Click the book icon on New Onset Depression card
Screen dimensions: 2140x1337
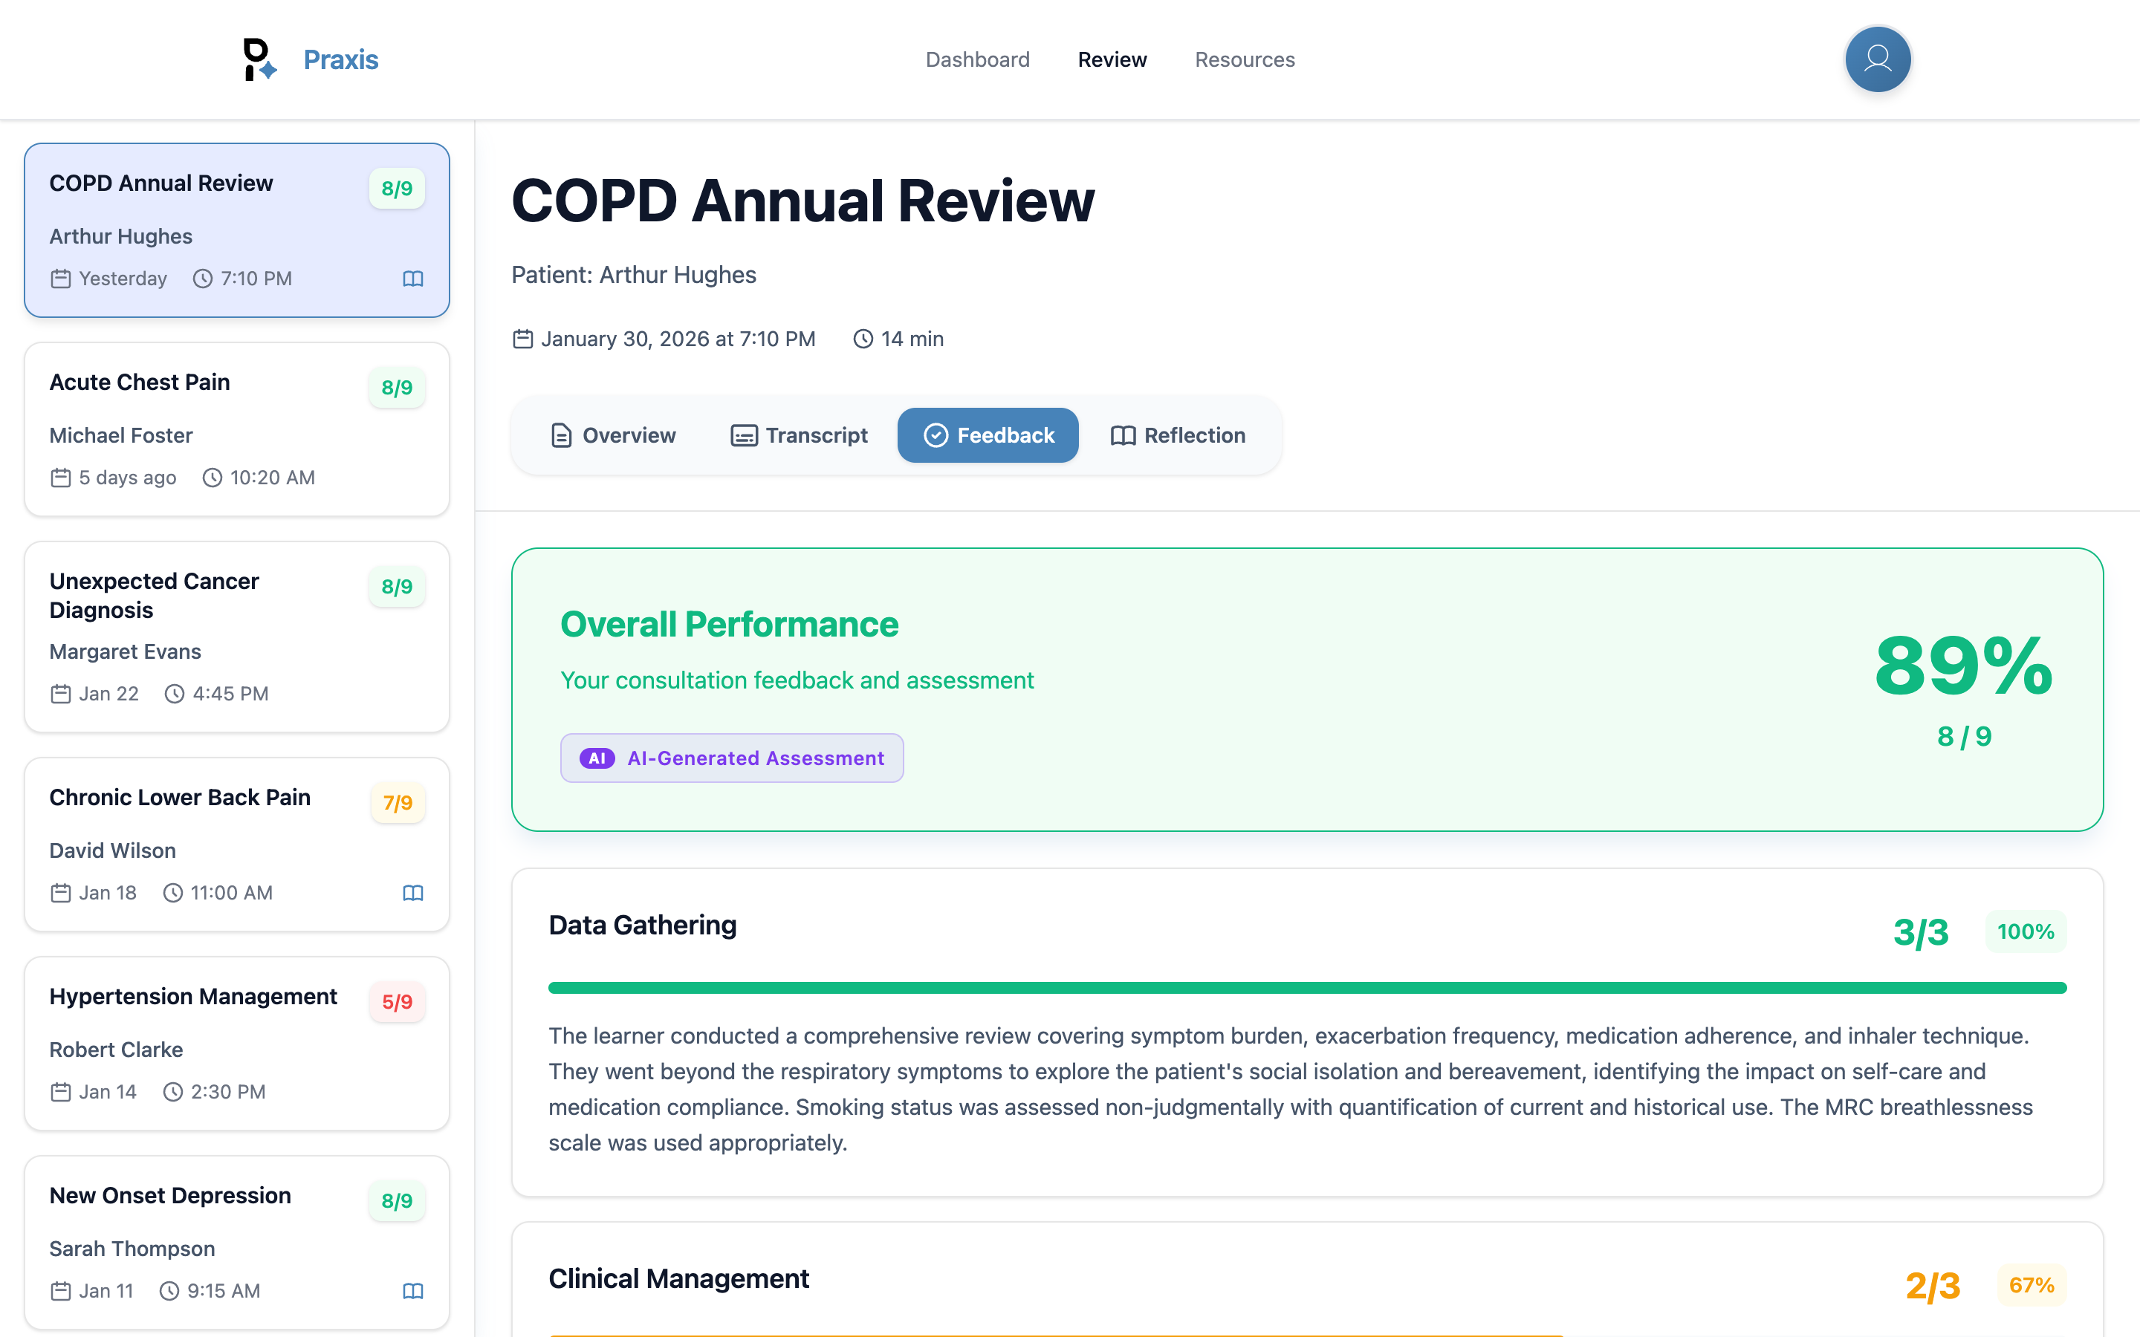point(413,1291)
